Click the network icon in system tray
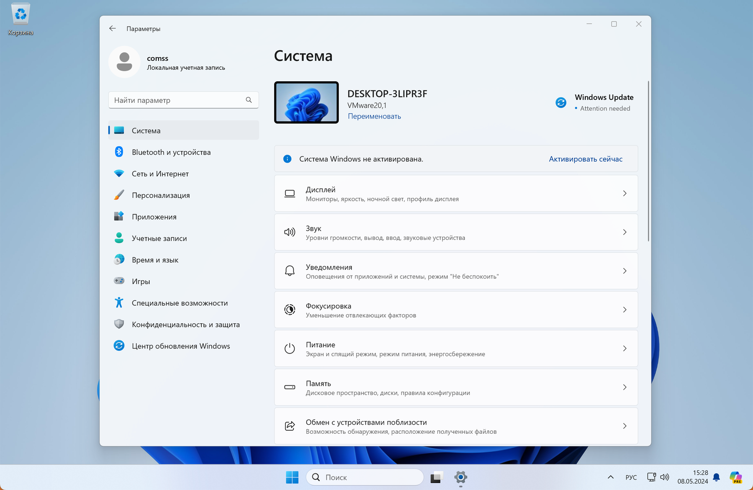The image size is (753, 490). [x=652, y=477]
